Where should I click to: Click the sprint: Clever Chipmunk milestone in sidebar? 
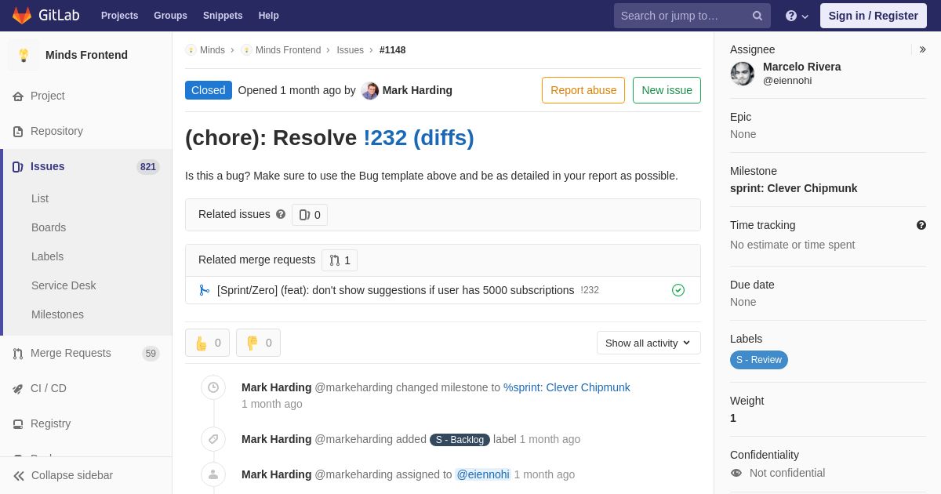pyautogui.click(x=794, y=188)
